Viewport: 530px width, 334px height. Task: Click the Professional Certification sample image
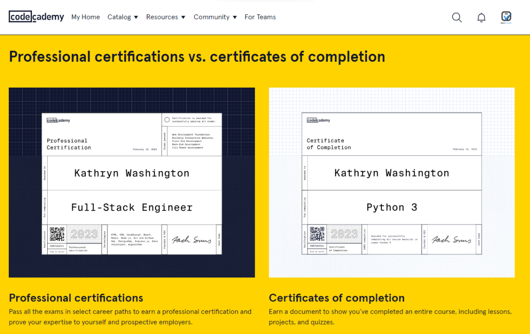132,182
